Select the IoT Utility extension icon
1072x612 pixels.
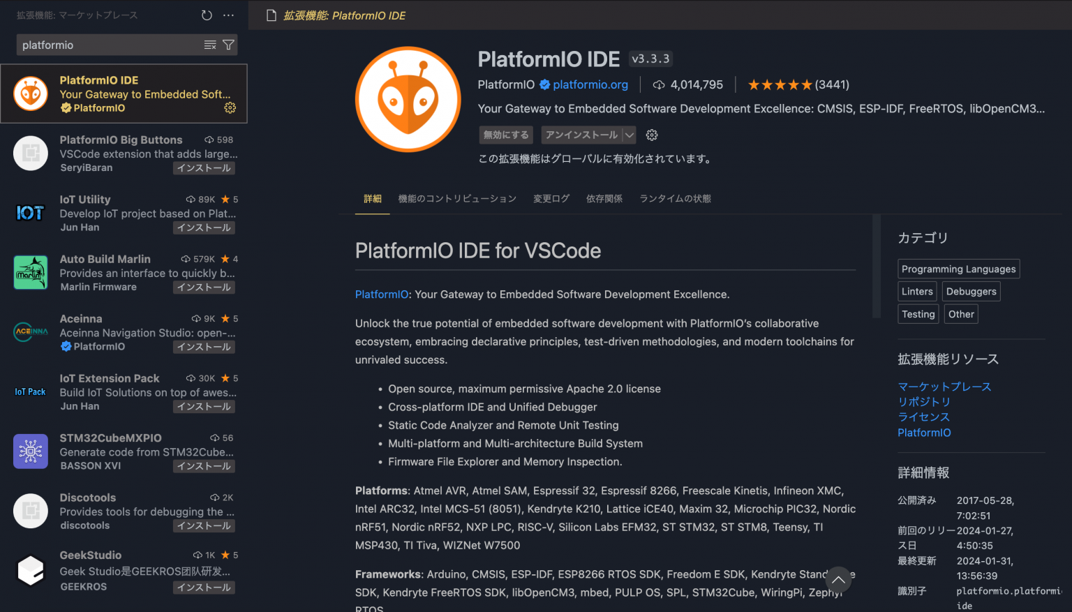pos(30,213)
